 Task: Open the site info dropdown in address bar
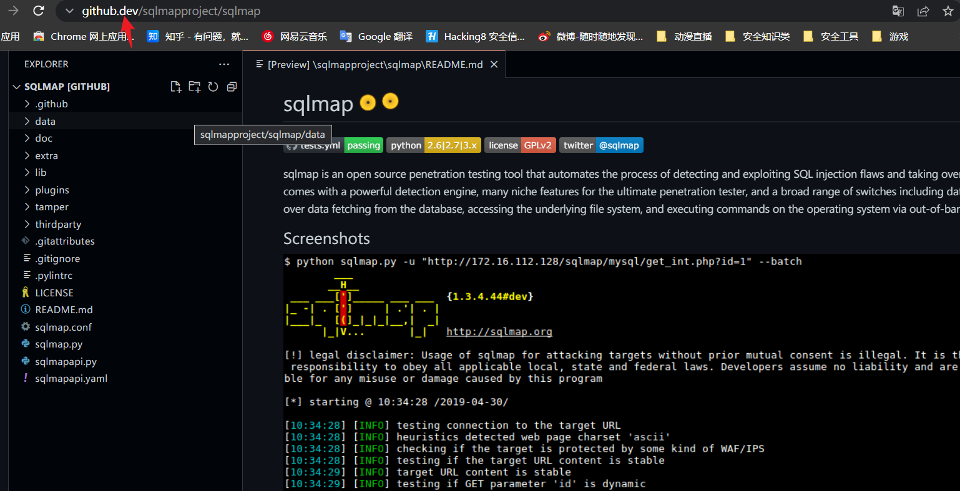pos(69,11)
